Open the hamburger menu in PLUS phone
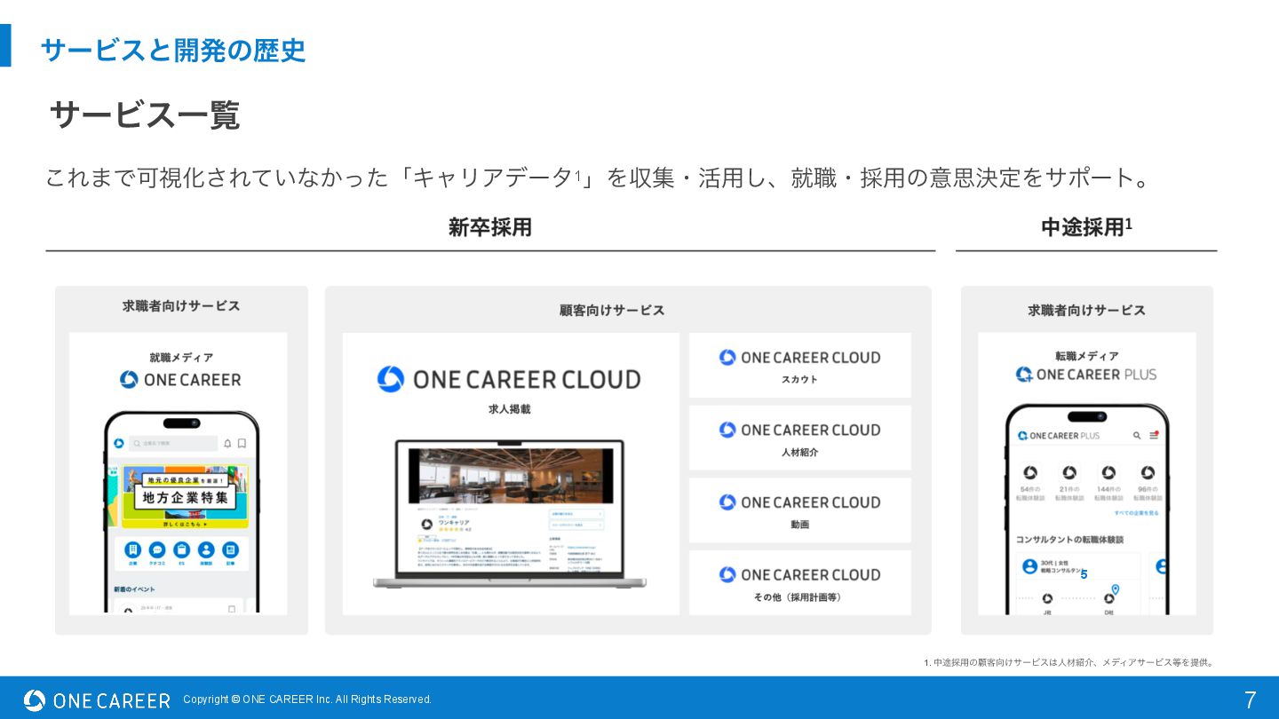This screenshot has width=1279, height=719. (1154, 436)
